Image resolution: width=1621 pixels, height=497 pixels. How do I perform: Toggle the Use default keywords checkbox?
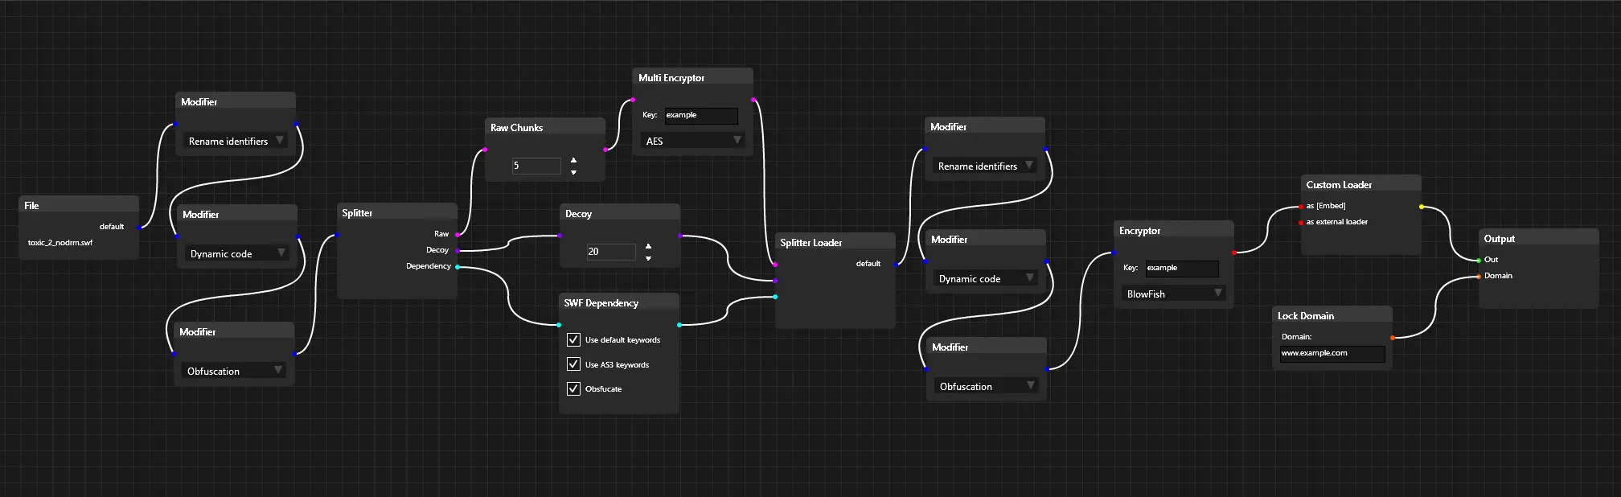[573, 339]
